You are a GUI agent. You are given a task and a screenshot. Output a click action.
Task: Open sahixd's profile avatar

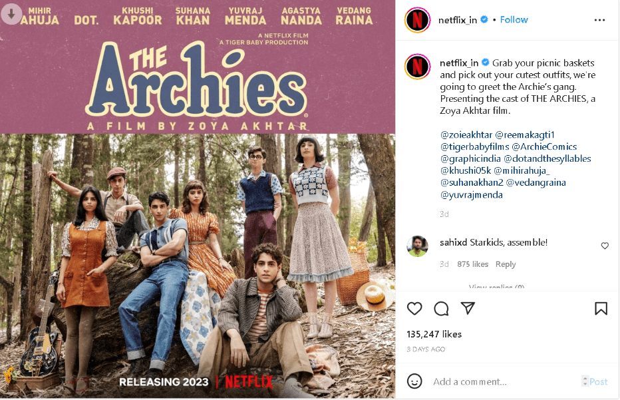pos(417,246)
